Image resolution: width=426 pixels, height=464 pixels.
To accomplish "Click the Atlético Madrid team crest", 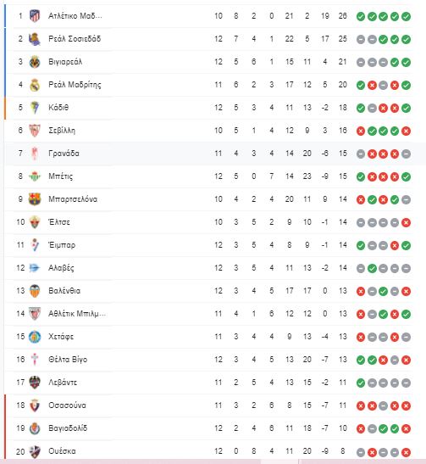I will click(35, 16).
